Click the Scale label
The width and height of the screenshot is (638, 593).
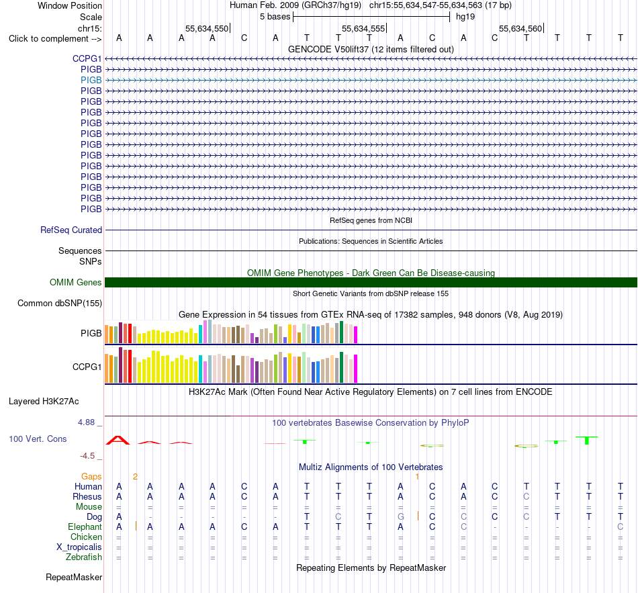pos(91,17)
